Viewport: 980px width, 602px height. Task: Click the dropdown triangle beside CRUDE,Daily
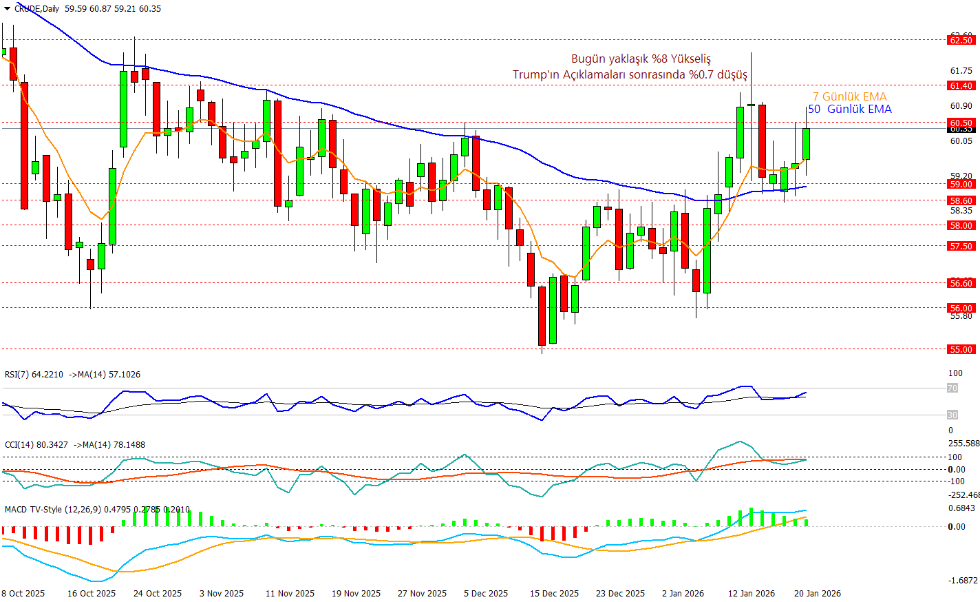[x=8, y=9]
